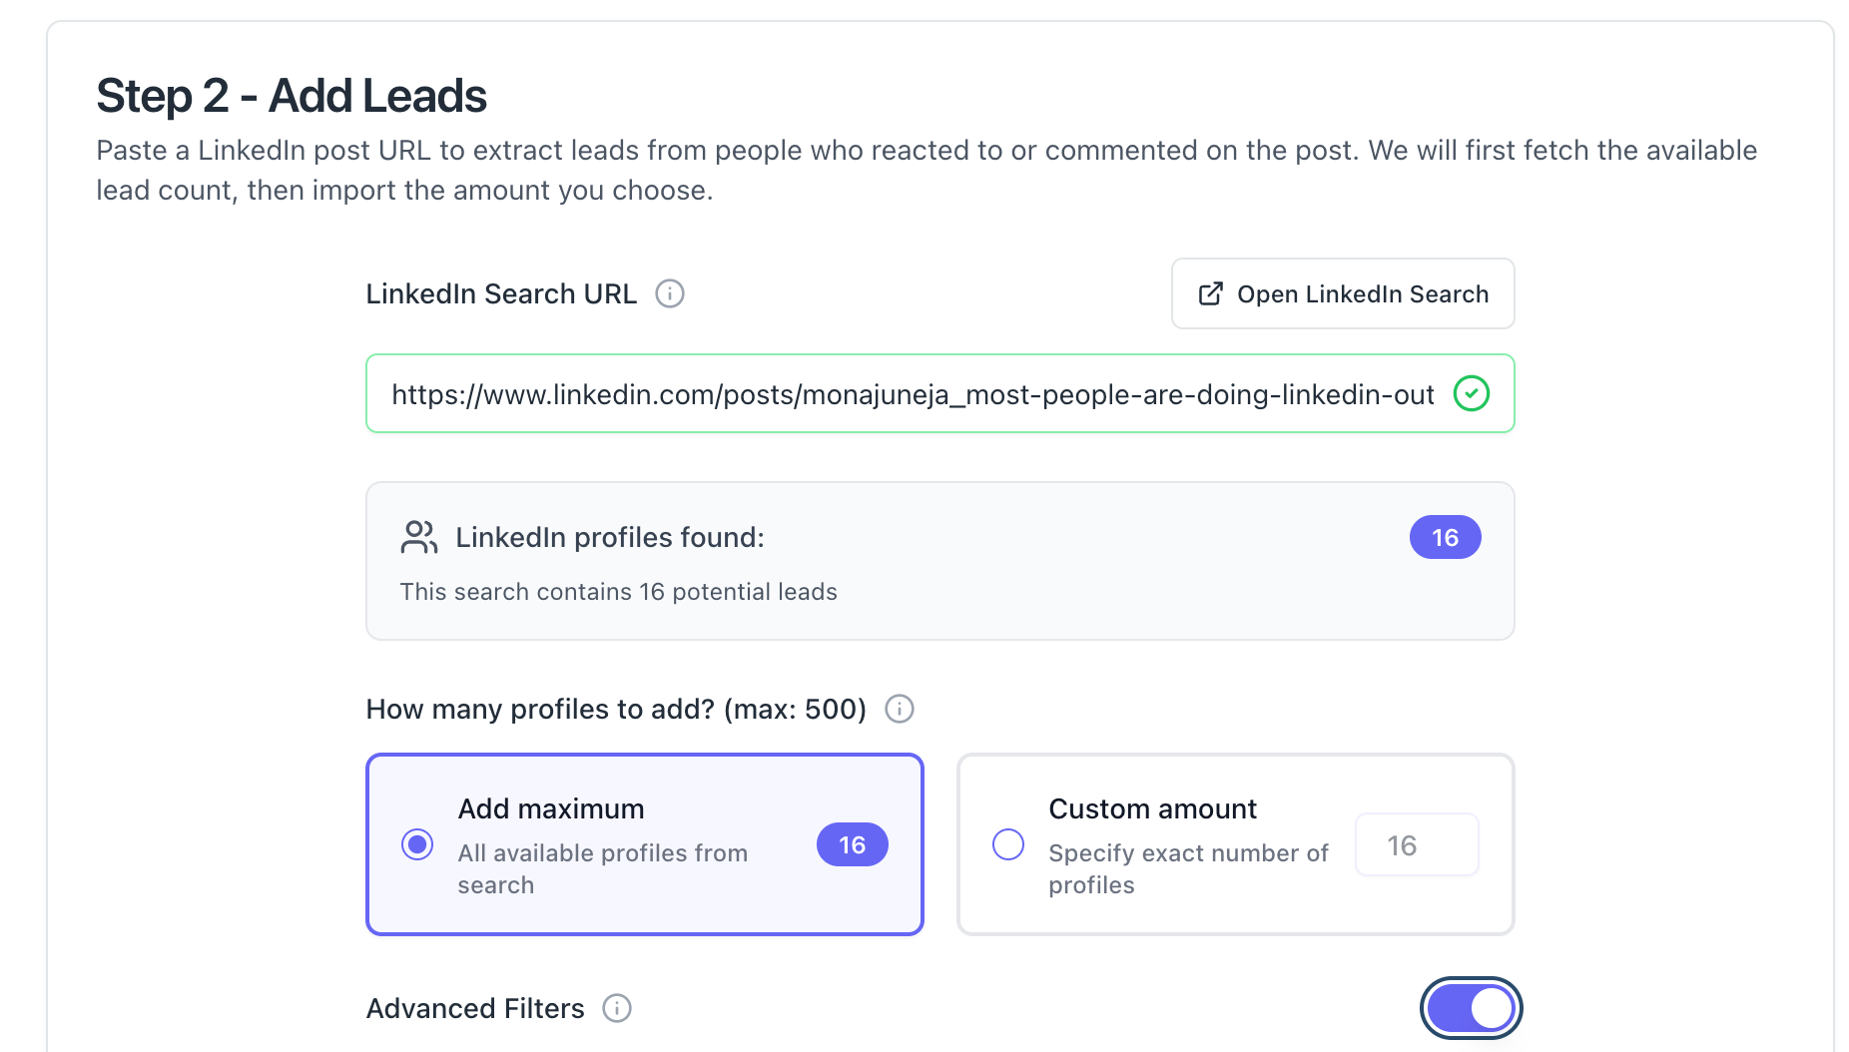1849x1052 pixels.
Task: Click the people icon beside profiles found
Action: pyautogui.click(x=419, y=537)
